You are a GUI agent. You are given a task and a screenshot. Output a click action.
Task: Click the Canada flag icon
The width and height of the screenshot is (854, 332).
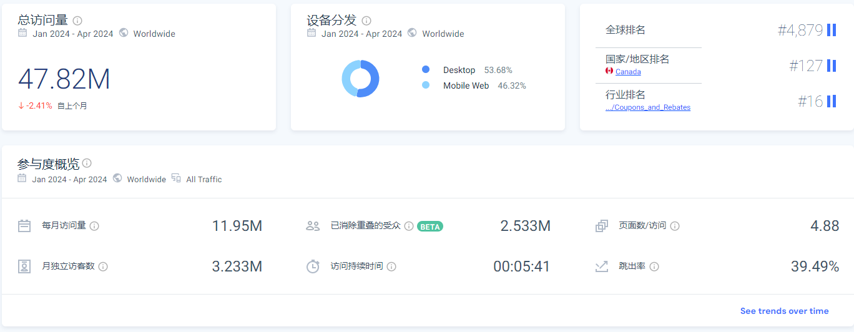point(609,71)
